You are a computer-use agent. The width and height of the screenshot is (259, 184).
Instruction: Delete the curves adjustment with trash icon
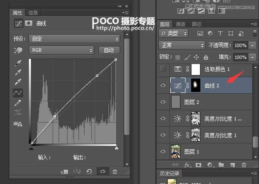click(x=115, y=171)
